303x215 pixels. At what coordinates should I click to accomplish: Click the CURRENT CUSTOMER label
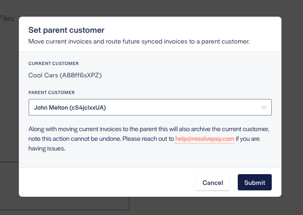[x=53, y=63]
